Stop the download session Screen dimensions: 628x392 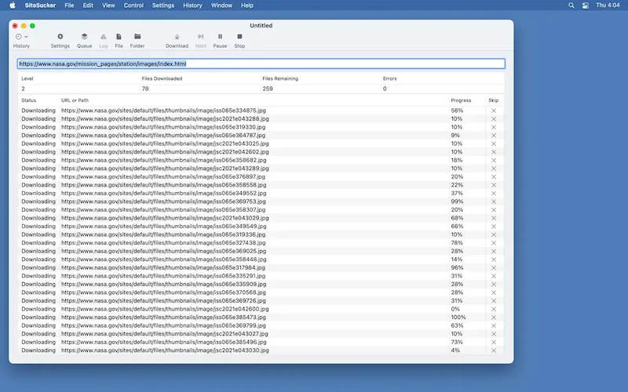coord(239,41)
